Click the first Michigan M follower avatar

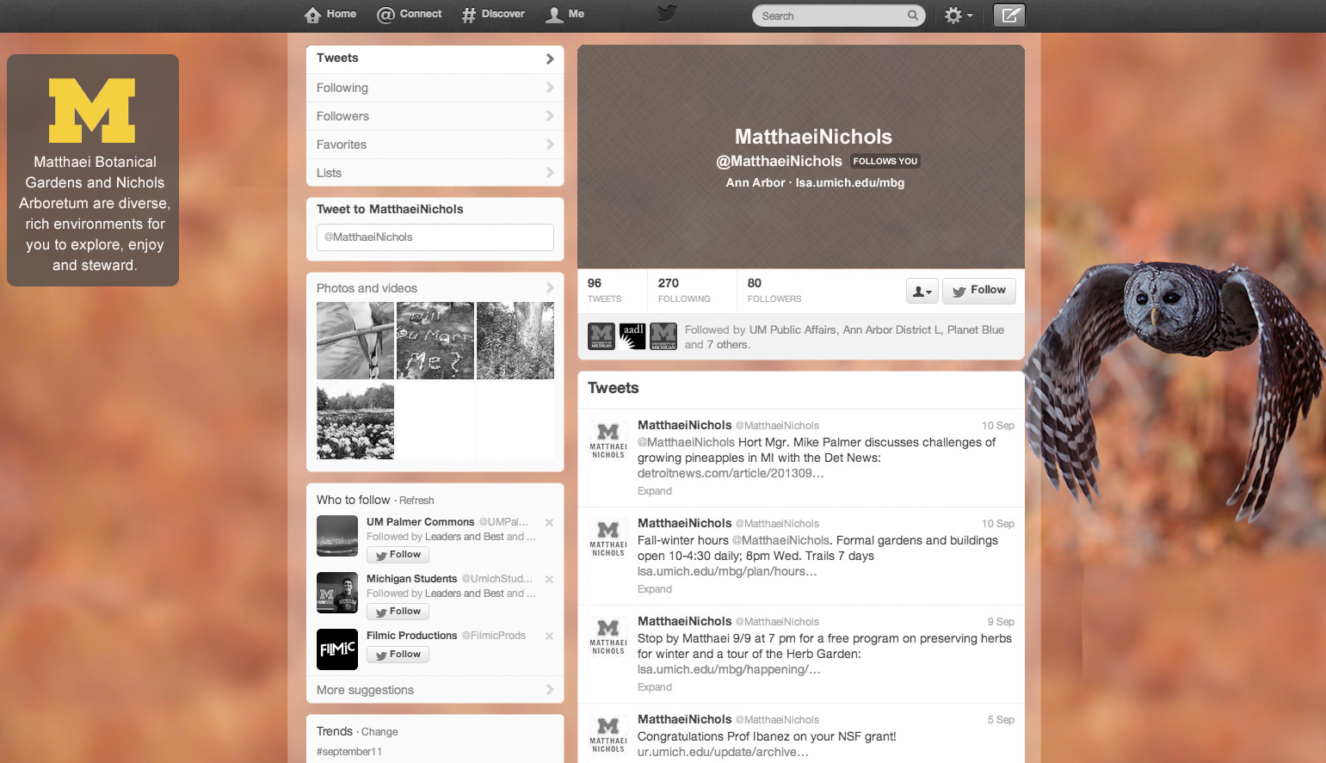[601, 336]
